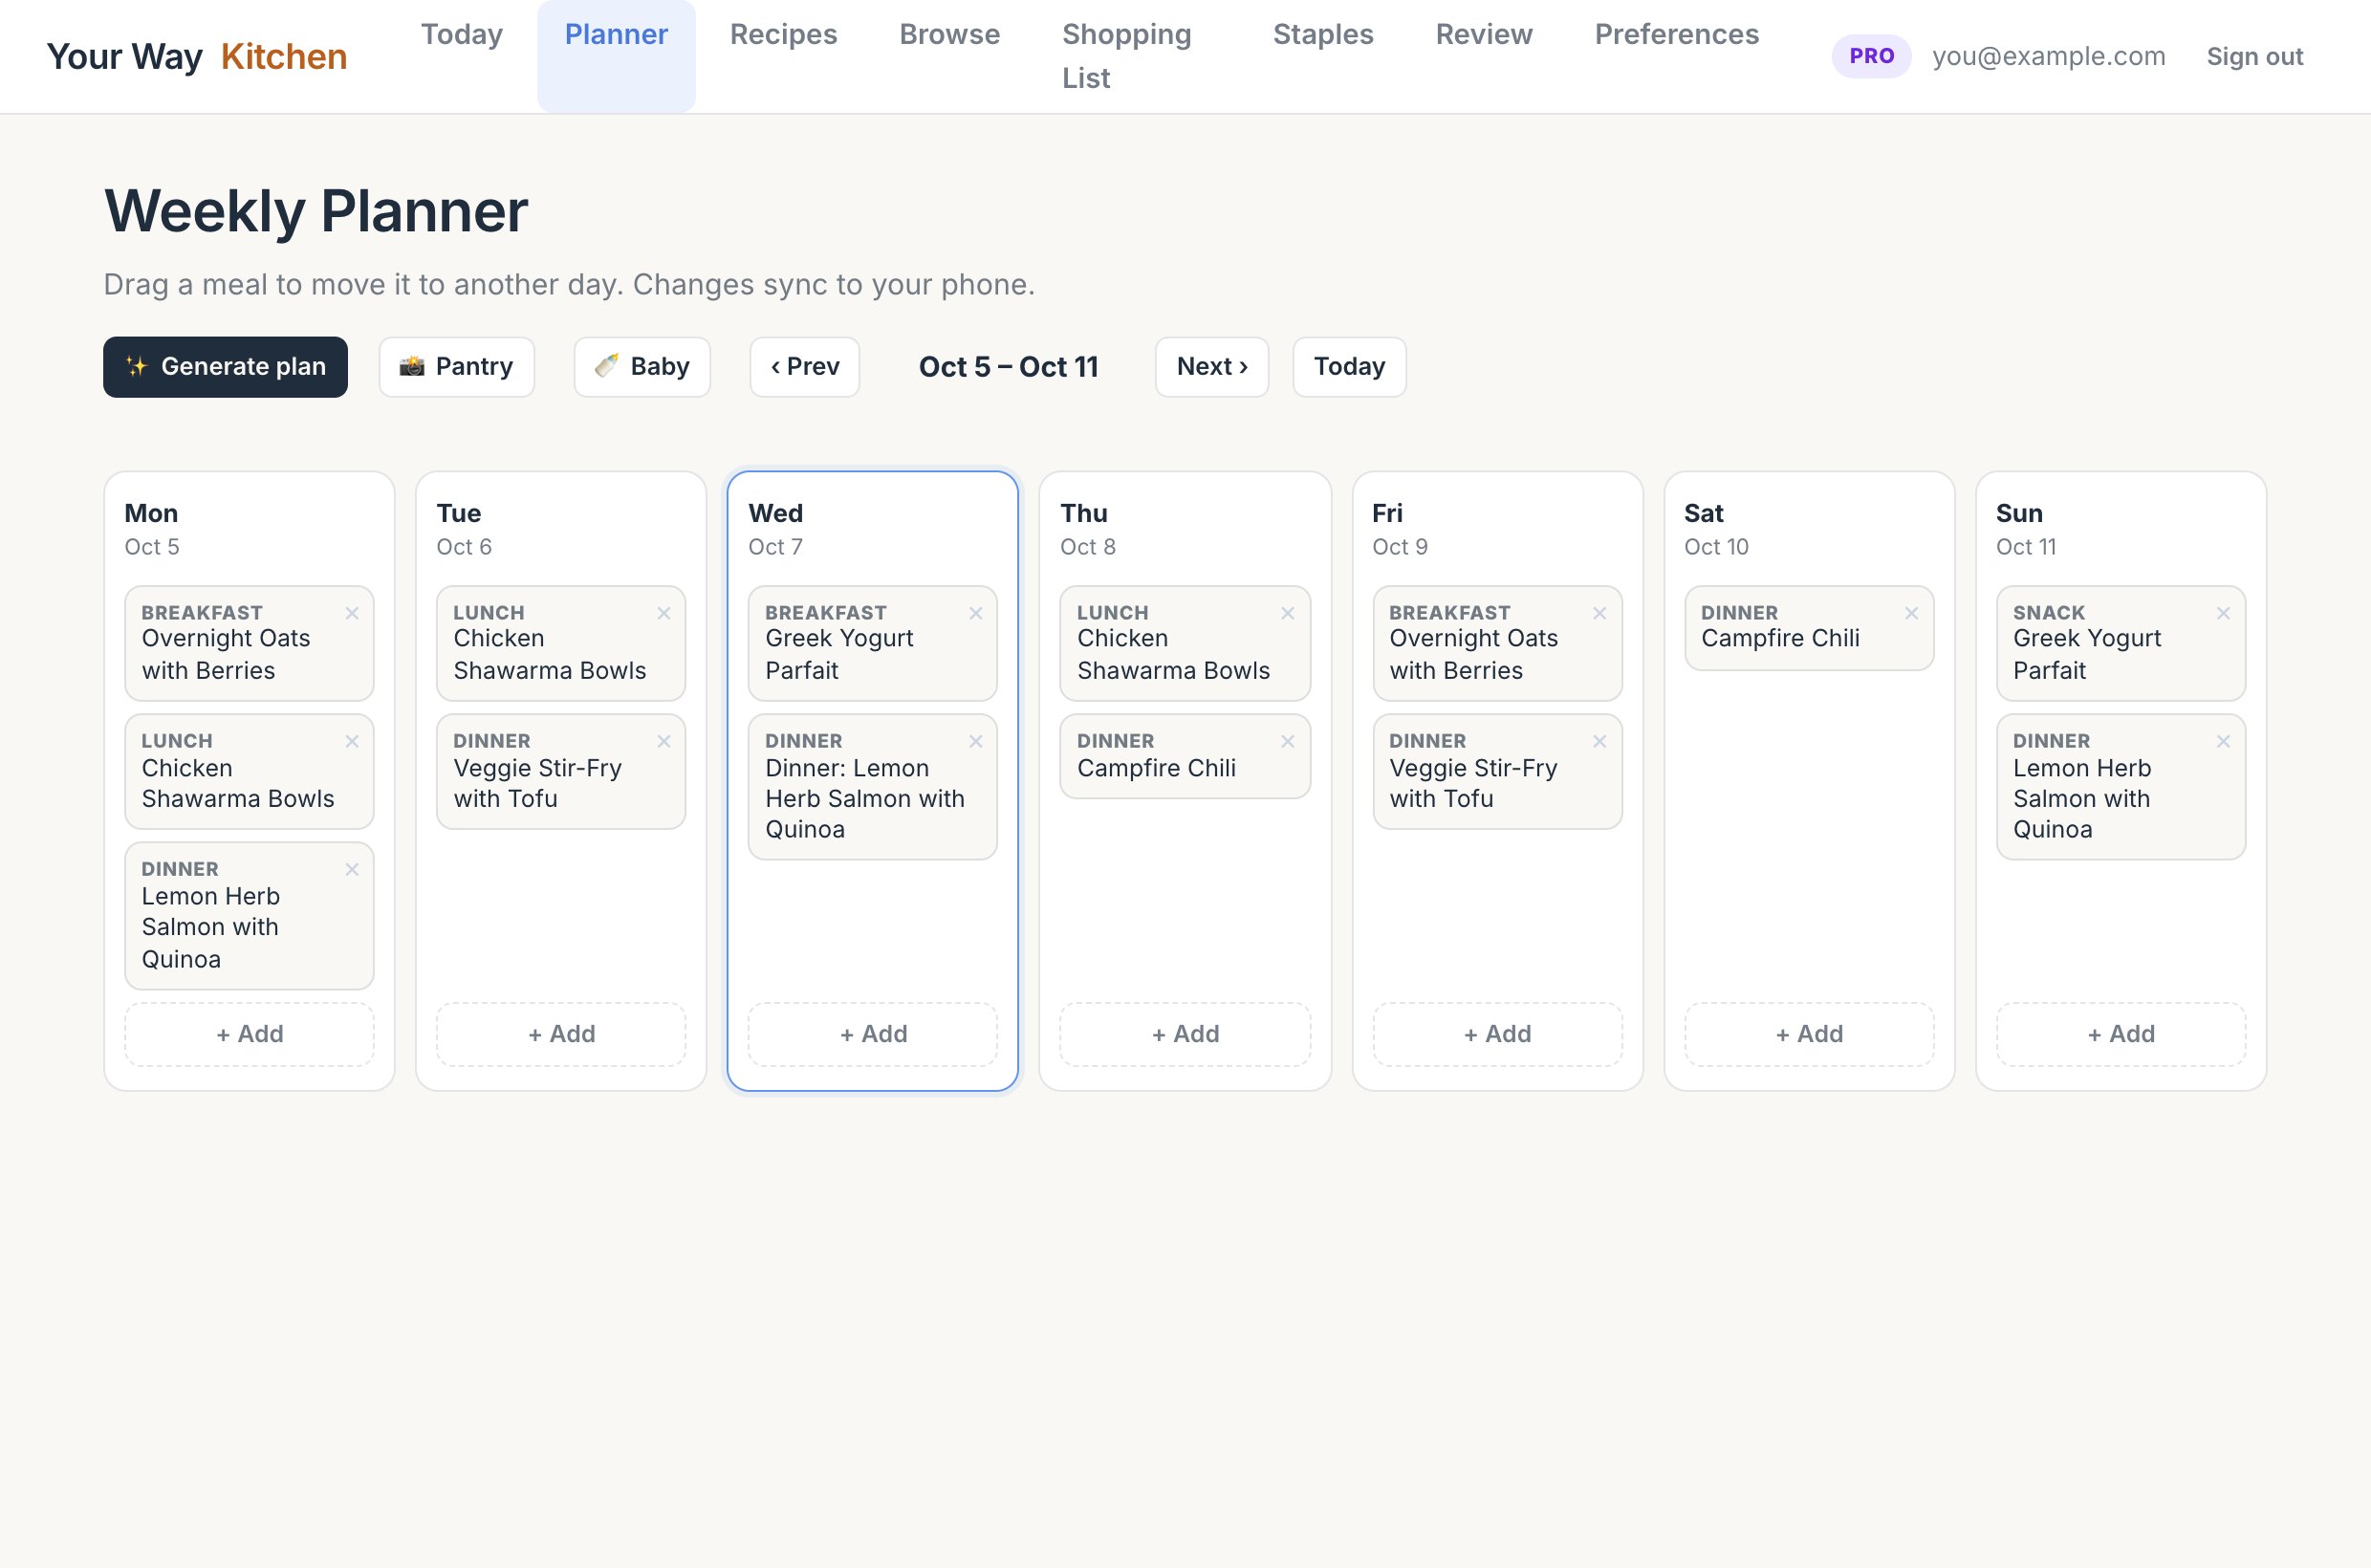Screen dimensions: 2371x1568
Task: Go to the next week
Action: click(x=1212, y=367)
